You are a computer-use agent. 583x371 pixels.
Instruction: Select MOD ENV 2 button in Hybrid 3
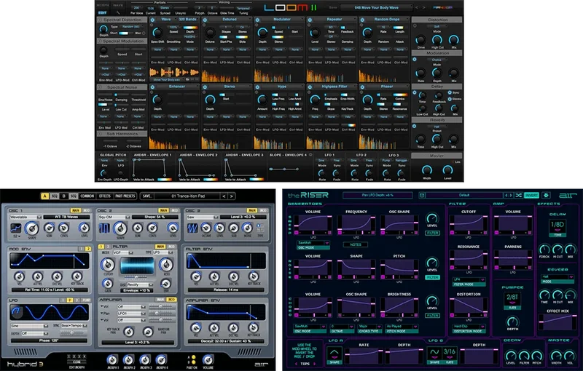click(88, 249)
